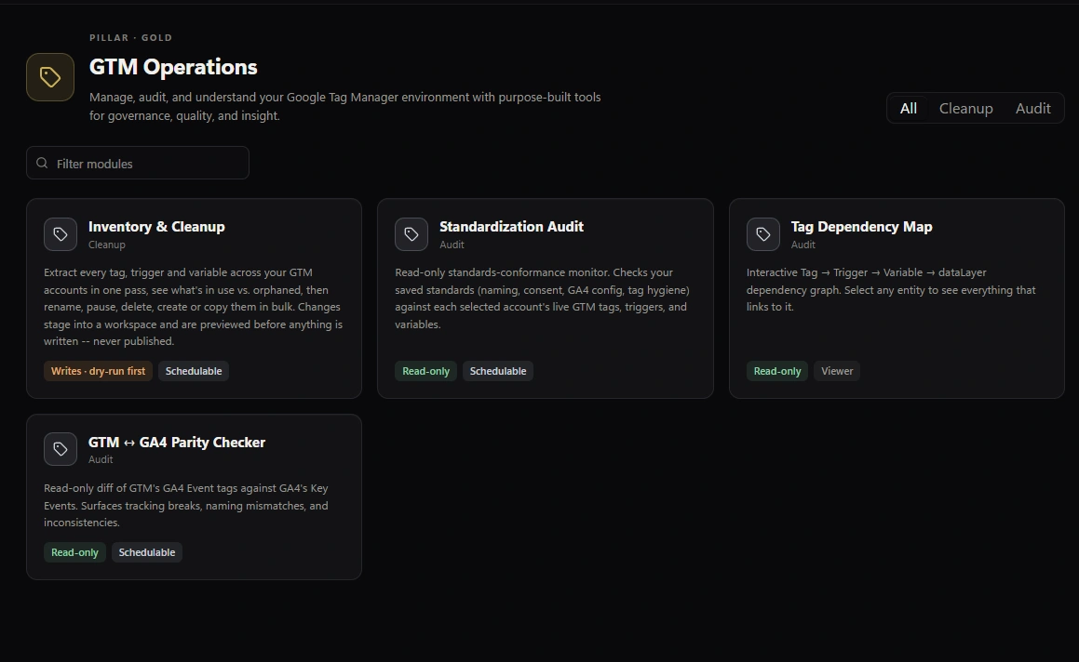The height and width of the screenshot is (662, 1079).
Task: Open the Inventory & Cleanup module title
Action: tap(156, 227)
